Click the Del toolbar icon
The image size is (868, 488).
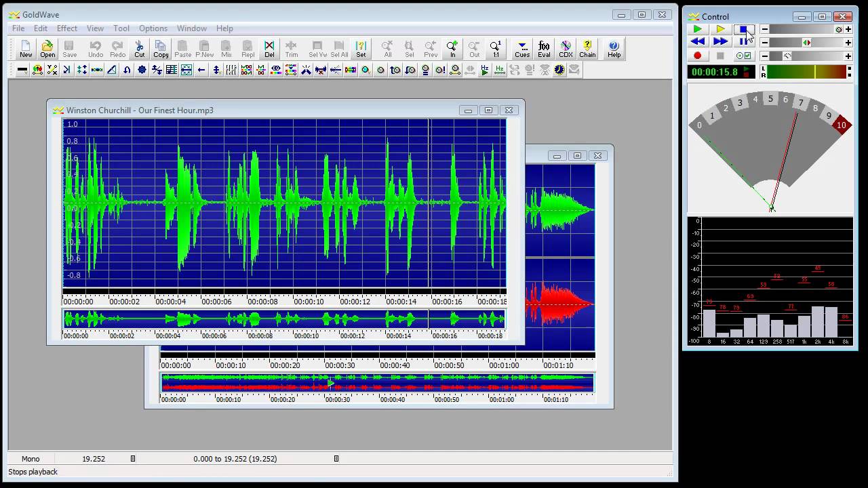pyautogui.click(x=269, y=49)
